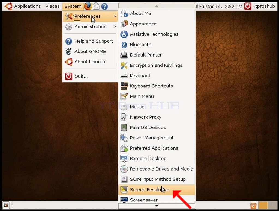Expand the Preferences submenu arrow
Image resolution: width=279 pixels, height=211 pixels.
pos(115,16)
